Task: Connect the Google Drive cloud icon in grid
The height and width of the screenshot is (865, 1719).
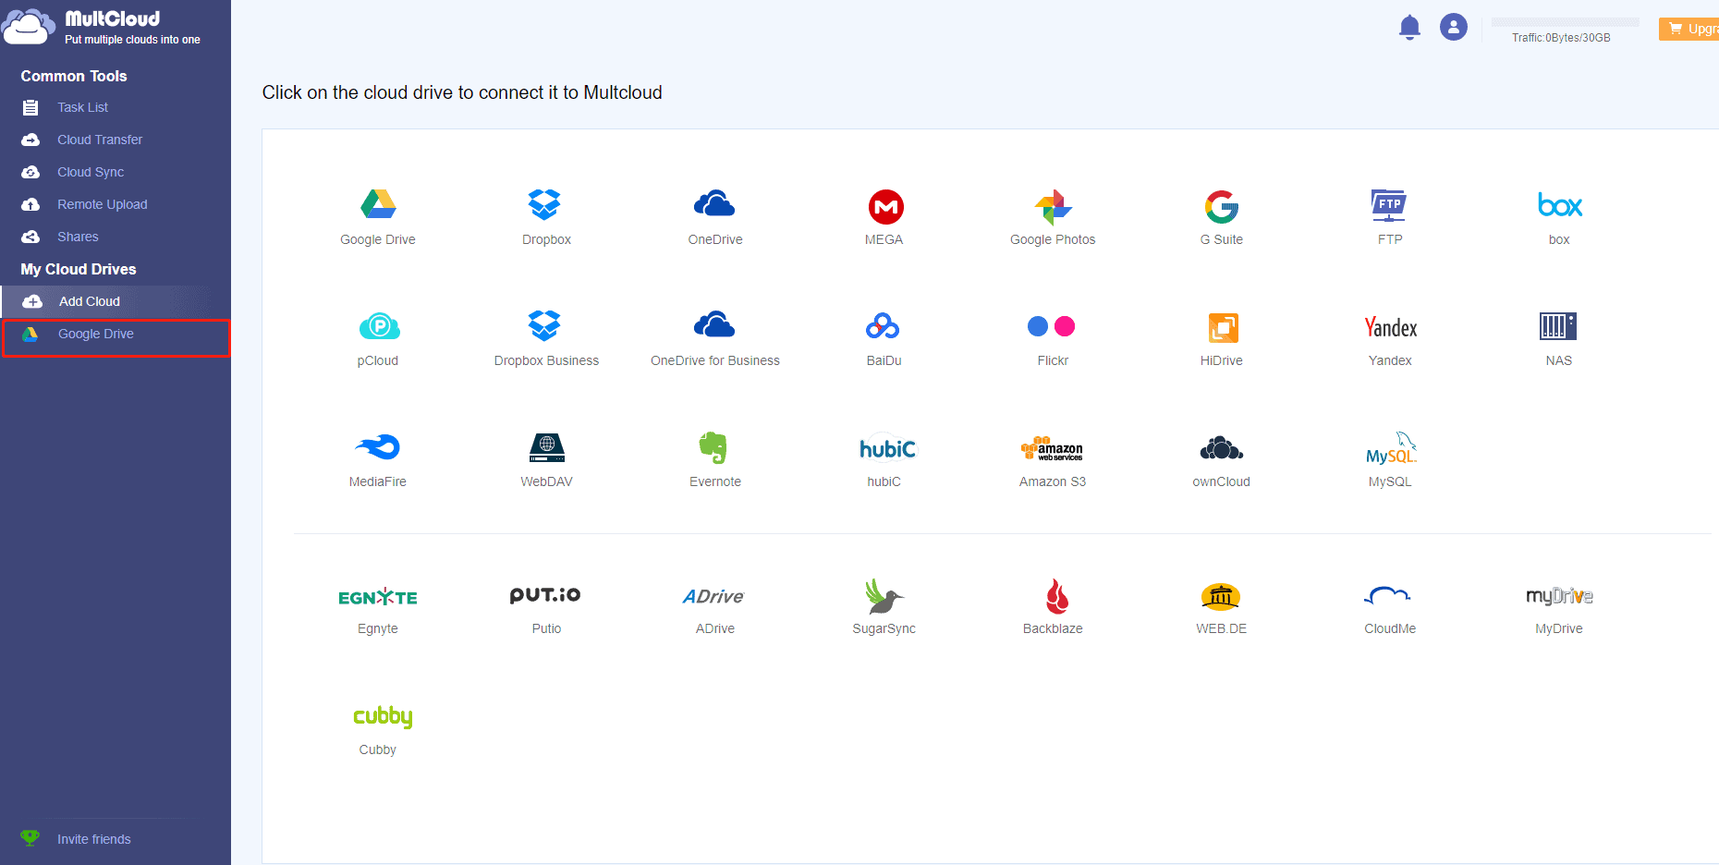Action: [378, 204]
